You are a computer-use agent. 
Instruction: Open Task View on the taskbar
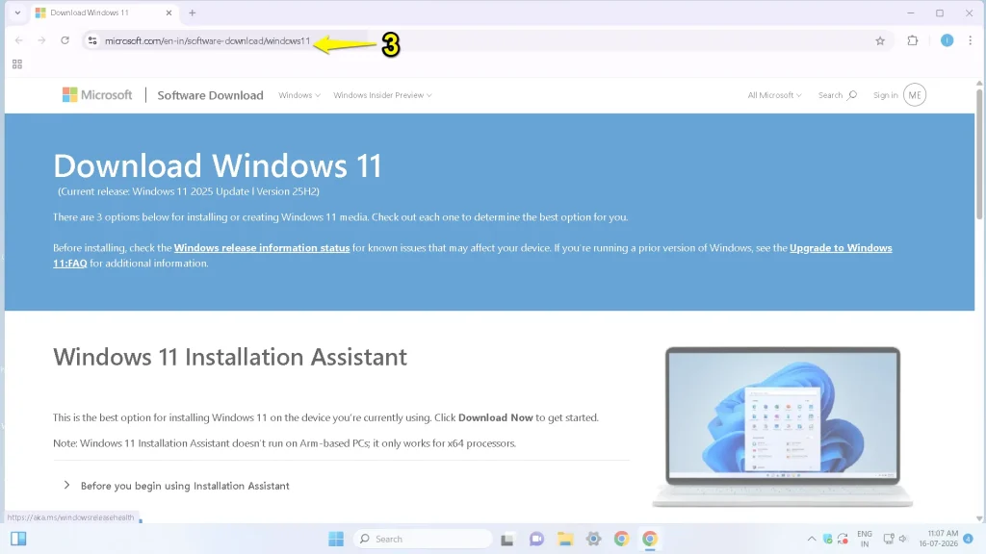click(506, 539)
